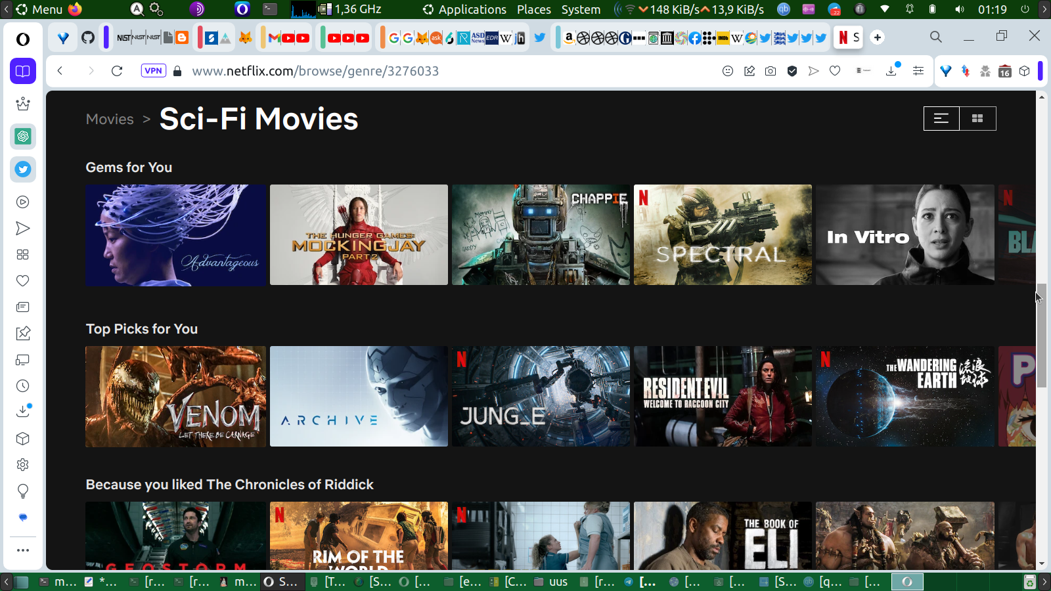Open Twitter from the Opera sidebar

click(x=23, y=169)
